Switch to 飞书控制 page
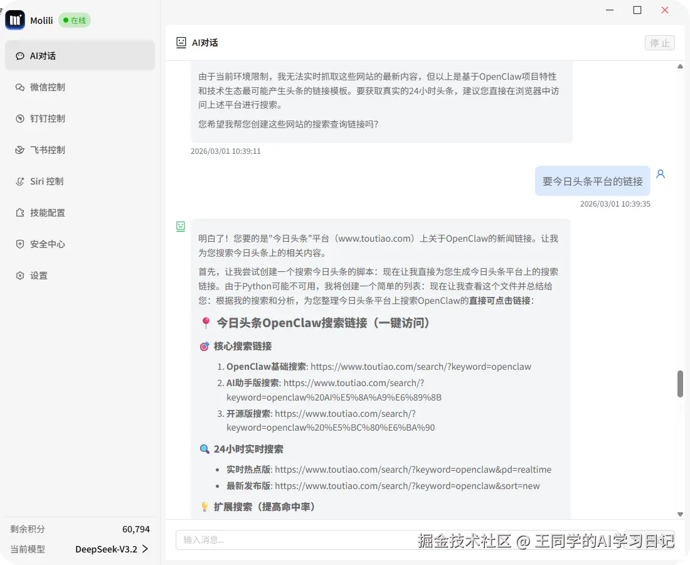The width and height of the screenshot is (690, 565). pos(80,150)
